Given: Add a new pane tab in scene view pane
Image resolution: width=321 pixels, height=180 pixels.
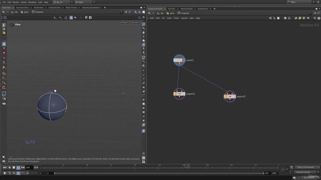Looking at the screenshot, I should [105, 7].
